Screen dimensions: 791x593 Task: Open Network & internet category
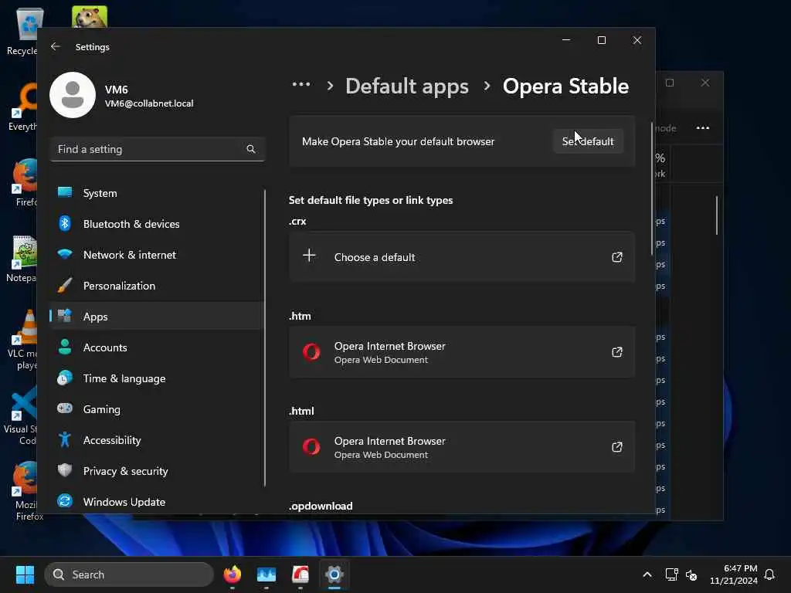pyautogui.click(x=156, y=255)
